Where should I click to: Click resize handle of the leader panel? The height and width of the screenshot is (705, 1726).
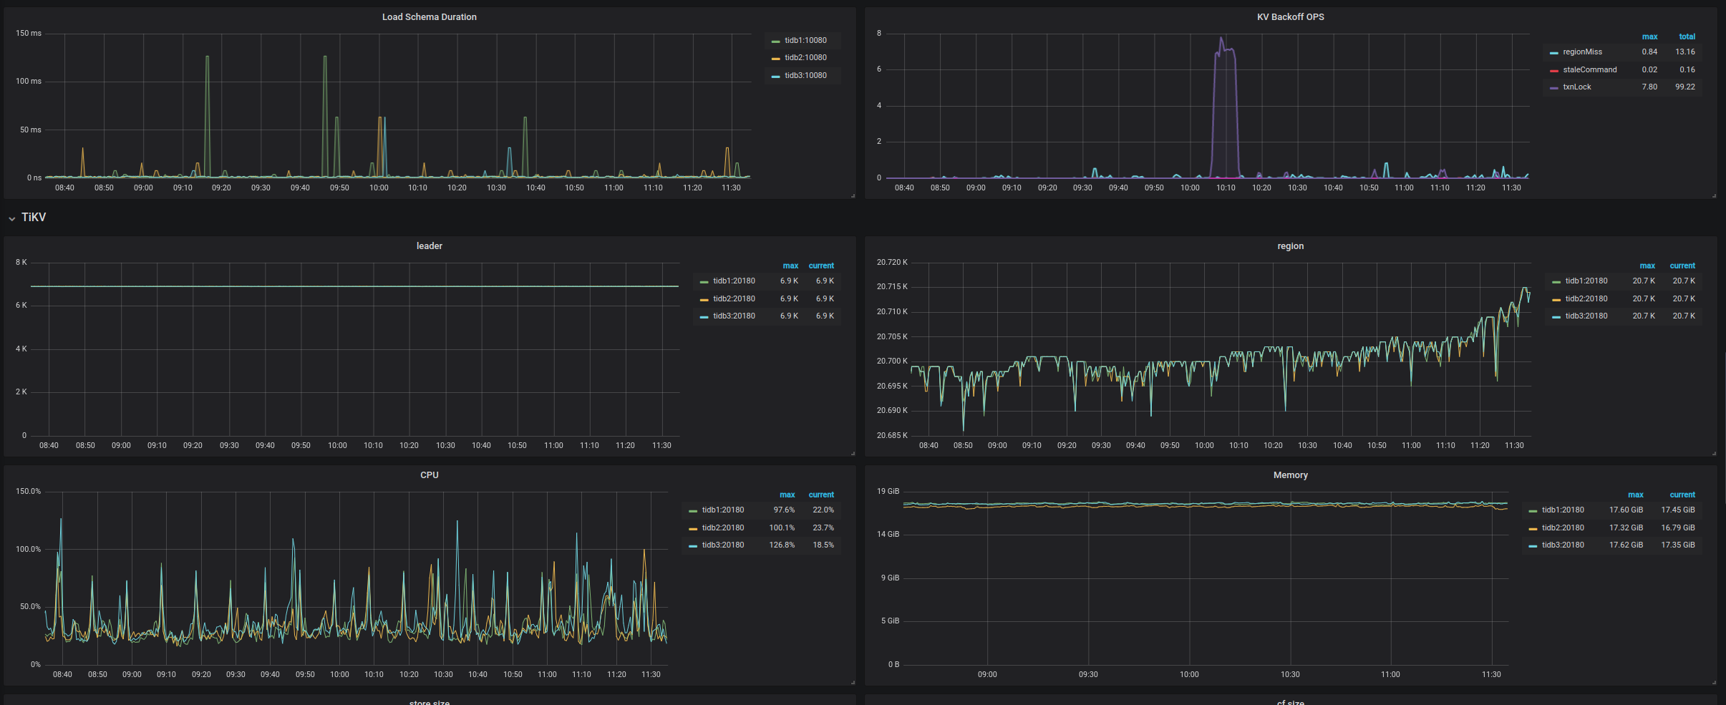point(852,453)
